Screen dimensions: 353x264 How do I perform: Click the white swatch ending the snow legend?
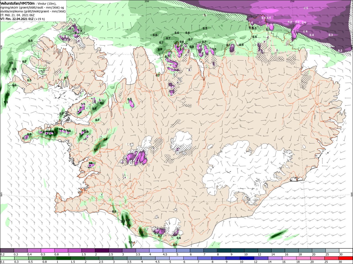click(346, 251)
